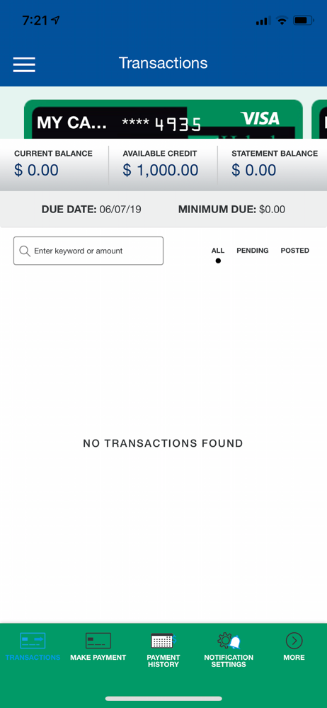Tap the Transactions card icon in bottom bar
Screen dimensions: 327x708
pos(33,640)
